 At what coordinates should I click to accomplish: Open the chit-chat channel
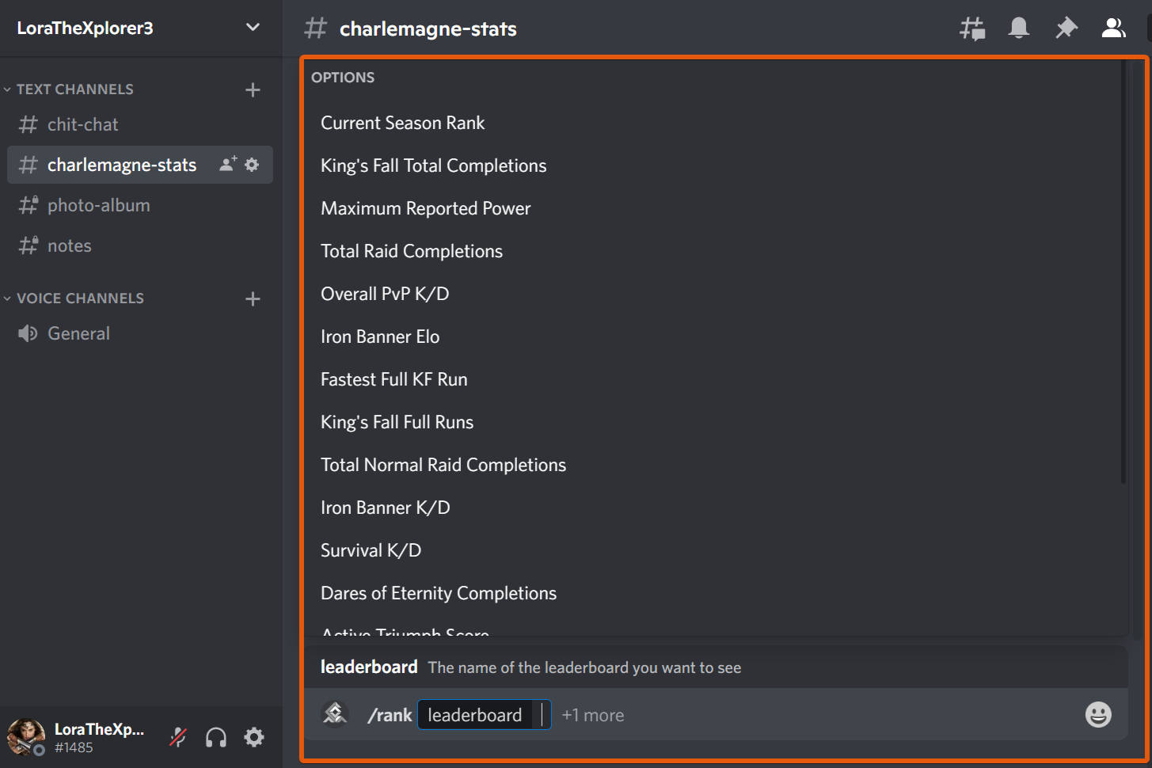tap(140, 124)
